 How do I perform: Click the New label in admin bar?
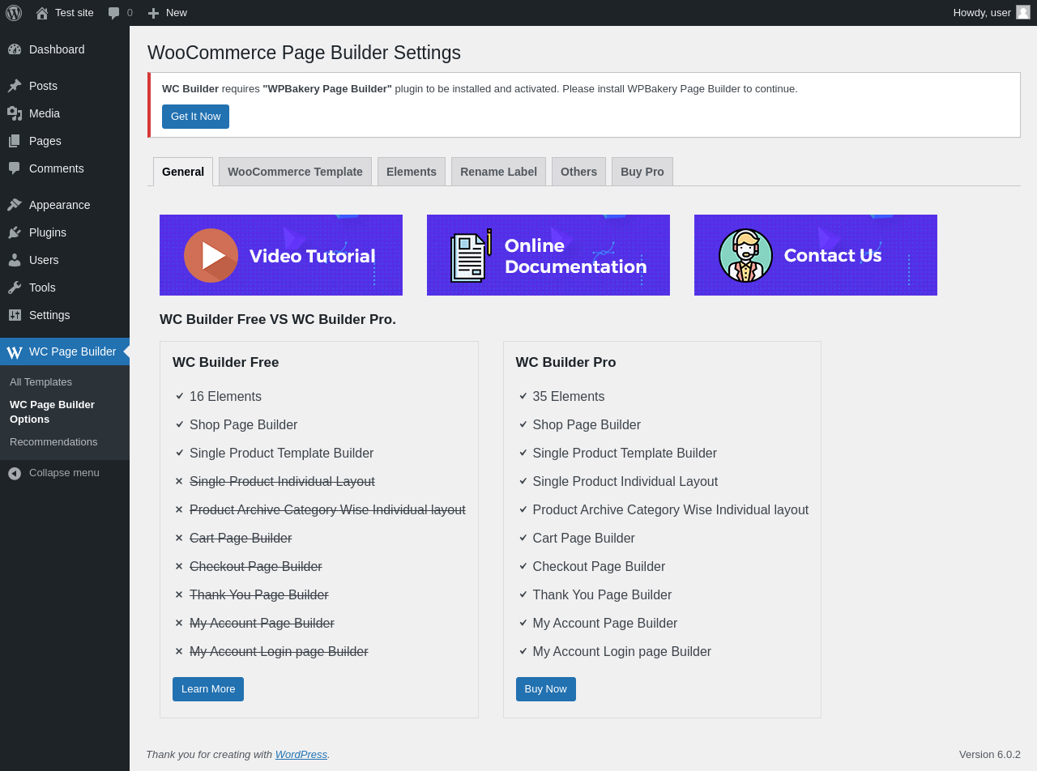177,12
